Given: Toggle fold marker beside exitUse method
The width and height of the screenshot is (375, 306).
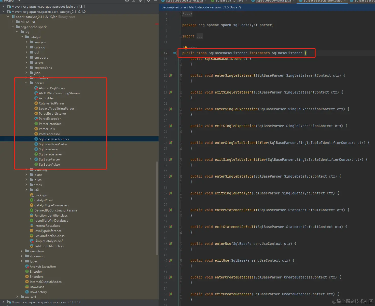Looking at the screenshot, I should coord(181,261).
